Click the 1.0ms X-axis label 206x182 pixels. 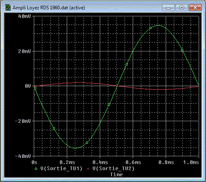191,162
